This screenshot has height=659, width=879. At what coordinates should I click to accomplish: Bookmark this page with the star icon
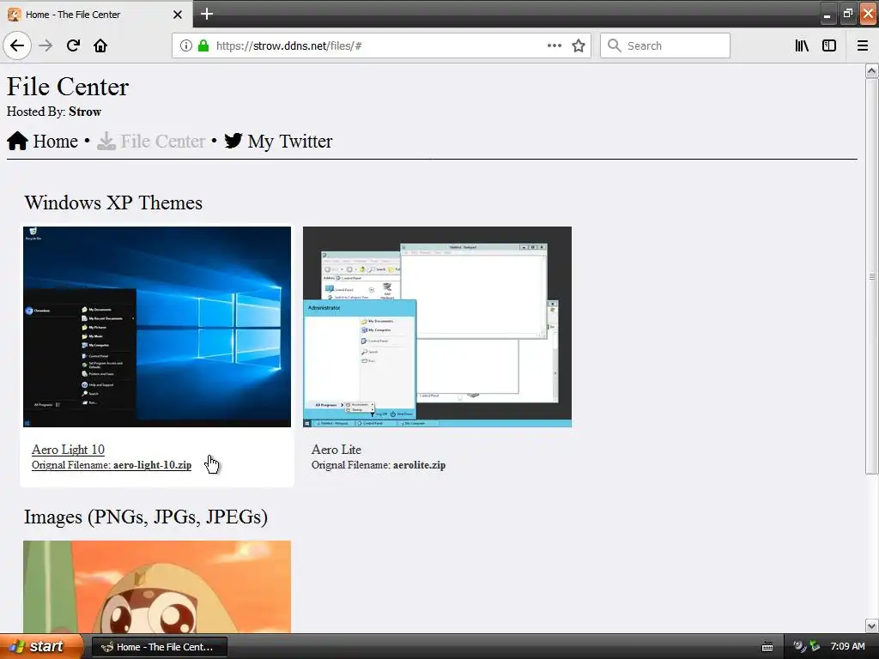pyautogui.click(x=579, y=45)
